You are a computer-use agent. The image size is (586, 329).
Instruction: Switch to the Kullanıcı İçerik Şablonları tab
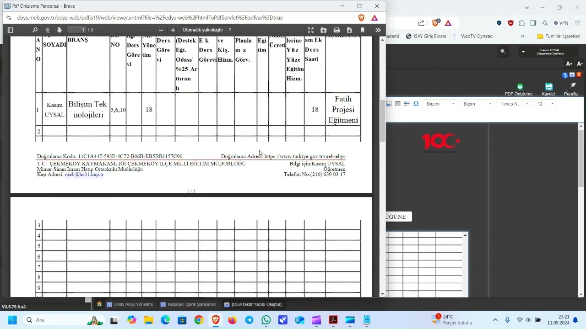click(188, 304)
